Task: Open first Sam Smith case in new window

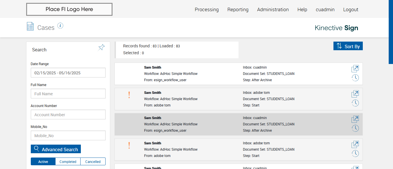Action: click(x=355, y=69)
